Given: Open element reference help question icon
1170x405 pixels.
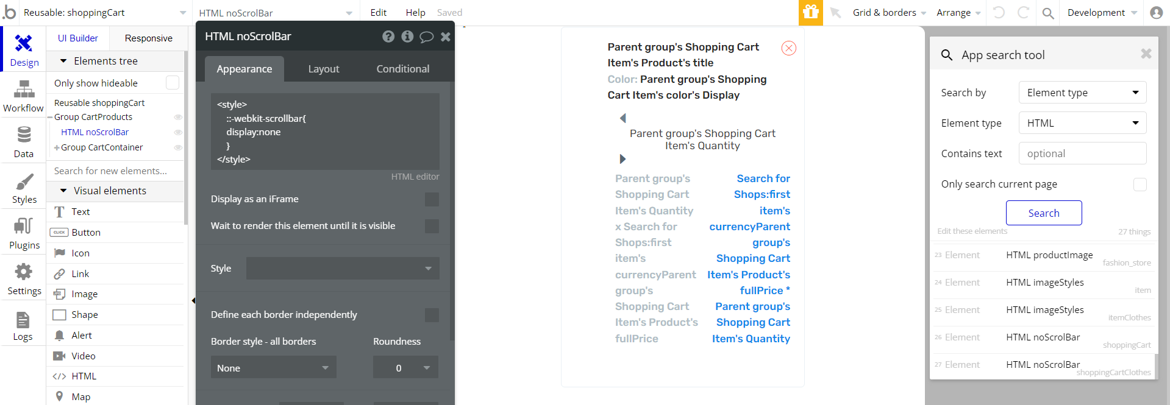Looking at the screenshot, I should (x=388, y=37).
